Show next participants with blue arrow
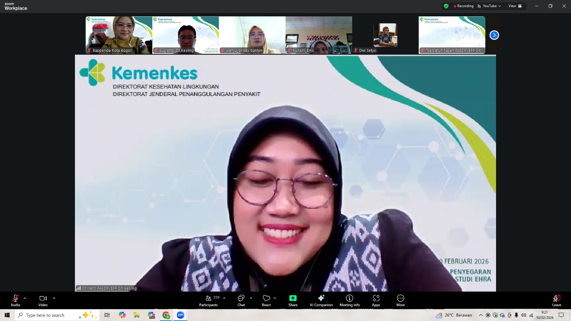 (x=494, y=35)
